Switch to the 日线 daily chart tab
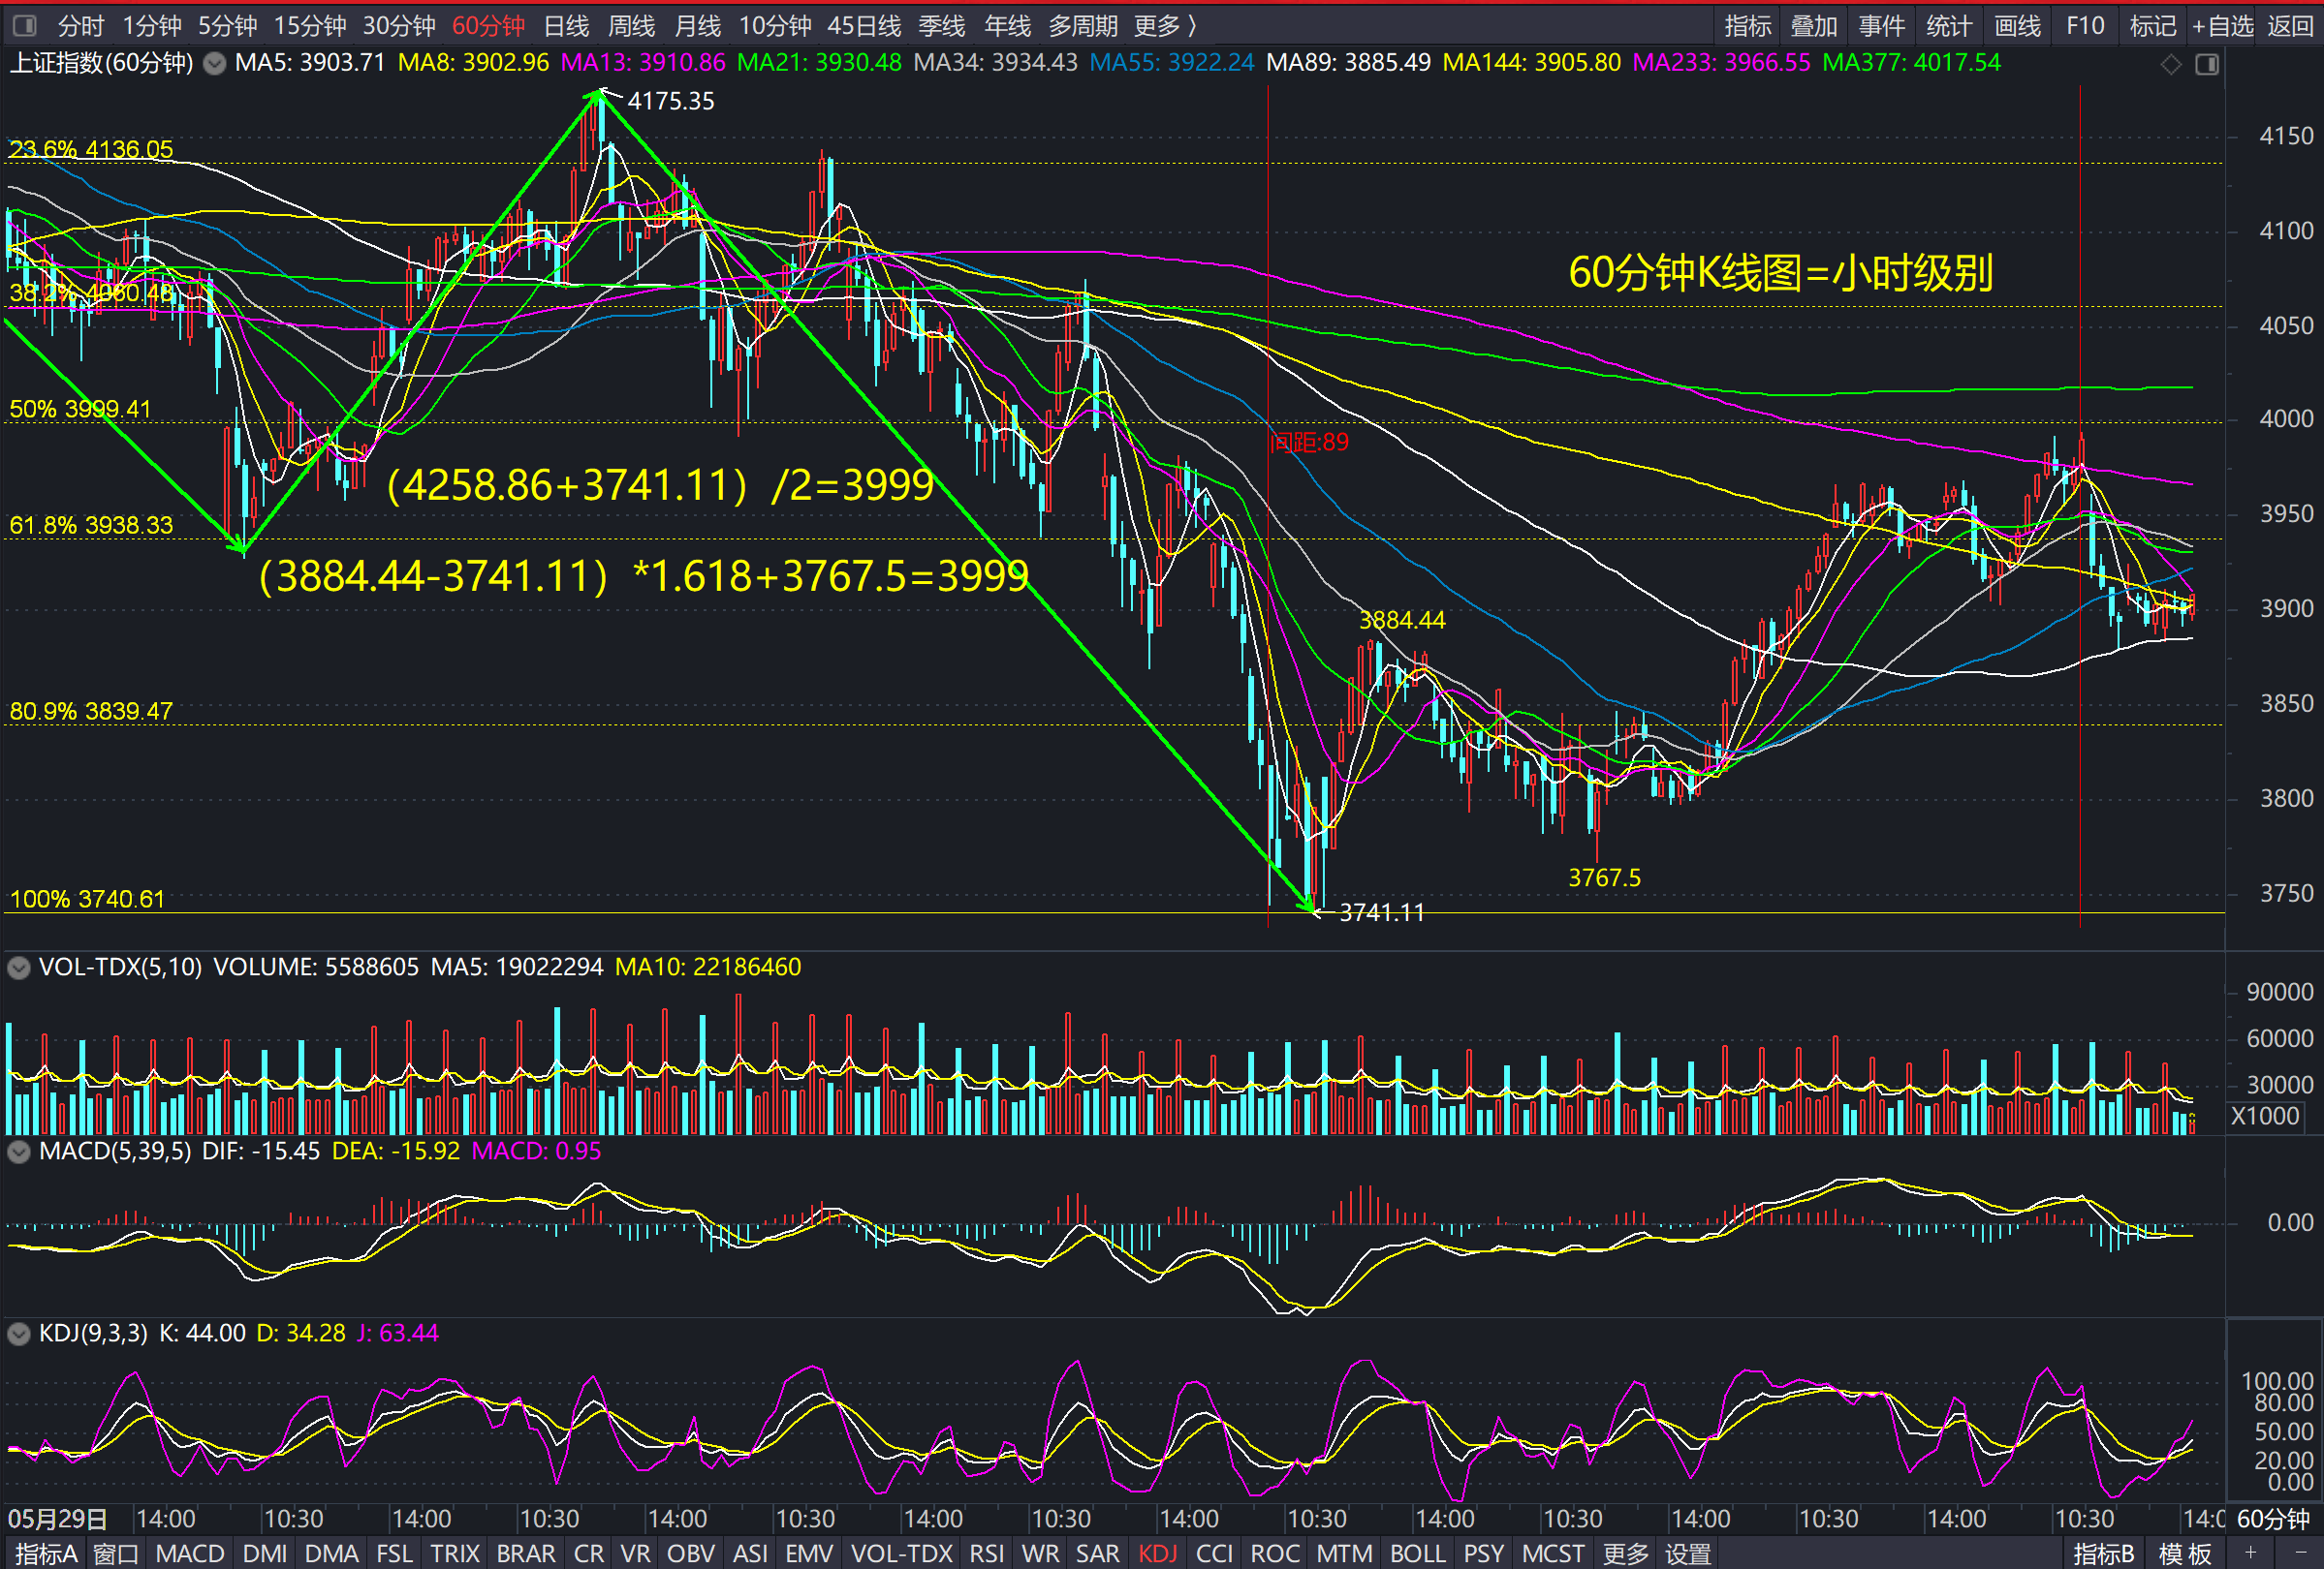Screen dimensions: 2324x1569 [x=566, y=26]
